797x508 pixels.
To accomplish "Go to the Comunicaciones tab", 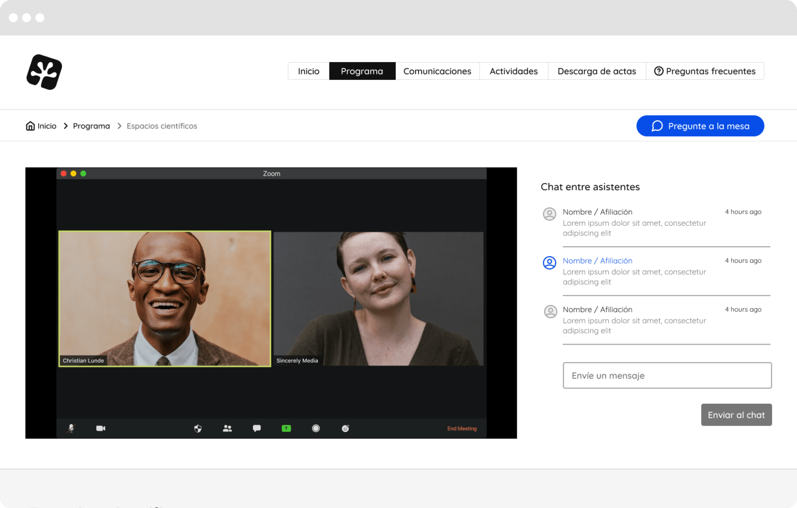I will pyautogui.click(x=437, y=71).
